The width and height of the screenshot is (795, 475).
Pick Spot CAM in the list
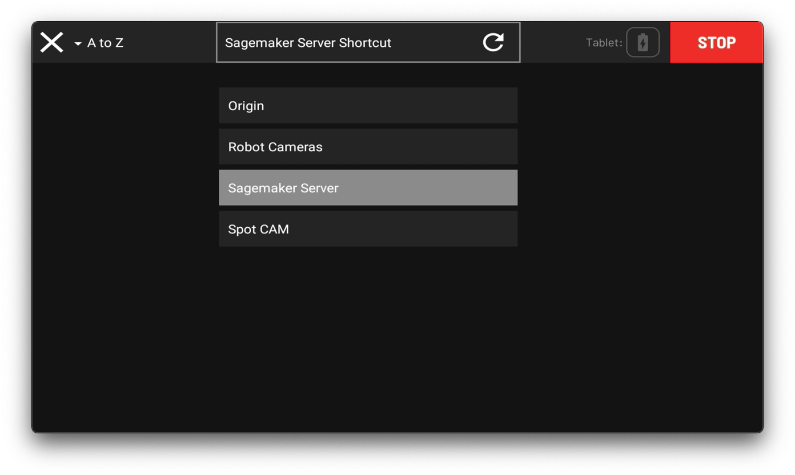point(368,229)
